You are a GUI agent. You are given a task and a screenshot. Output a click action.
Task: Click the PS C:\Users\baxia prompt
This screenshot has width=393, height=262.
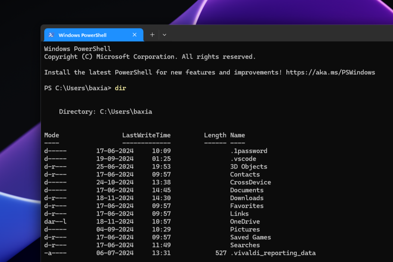click(77, 88)
